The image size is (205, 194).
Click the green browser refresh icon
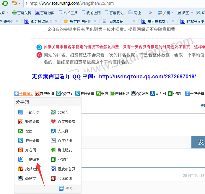click(5, 3)
